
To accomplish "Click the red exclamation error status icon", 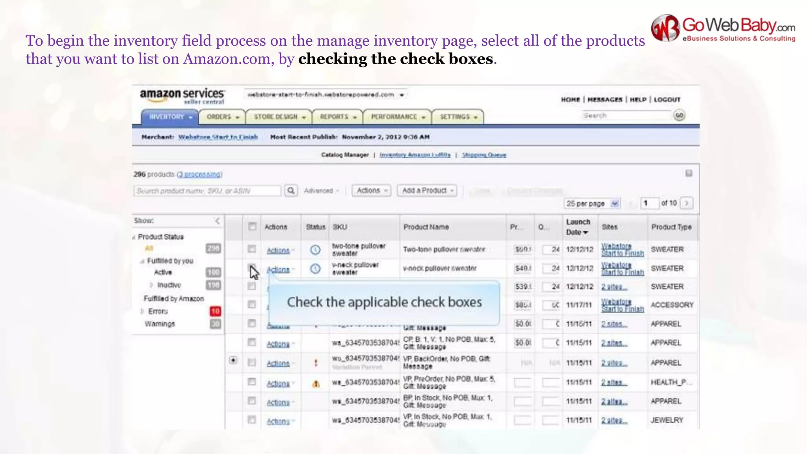I will [x=316, y=363].
